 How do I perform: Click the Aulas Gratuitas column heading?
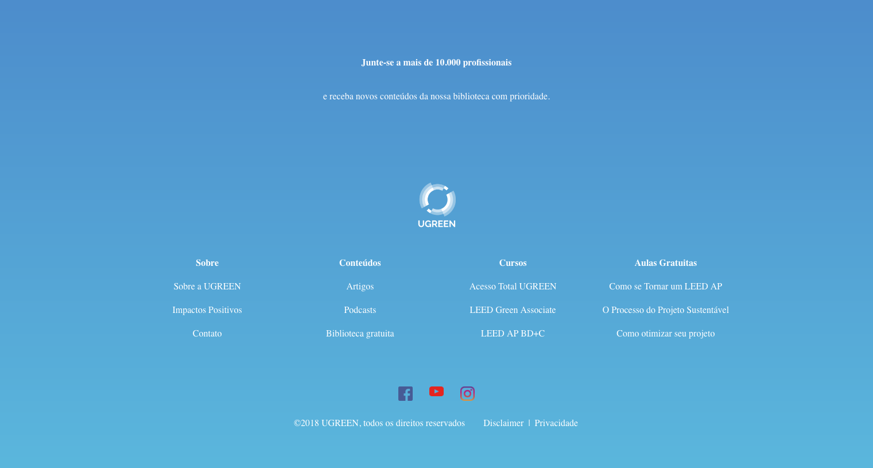click(665, 263)
